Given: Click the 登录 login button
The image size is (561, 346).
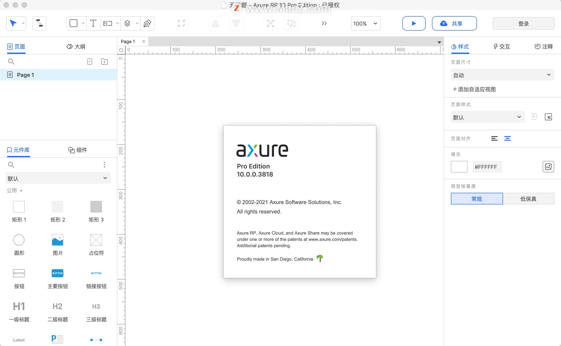Looking at the screenshot, I should 523,23.
